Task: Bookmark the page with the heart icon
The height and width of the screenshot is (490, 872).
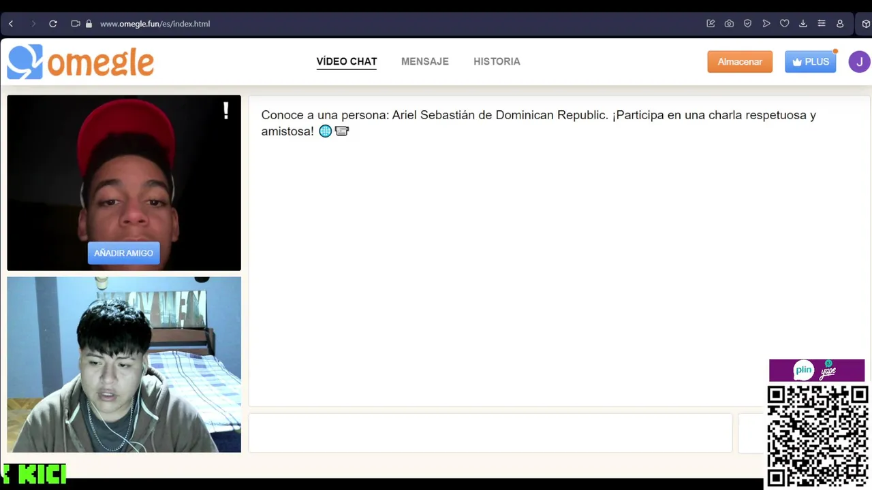Action: pyautogui.click(x=785, y=24)
